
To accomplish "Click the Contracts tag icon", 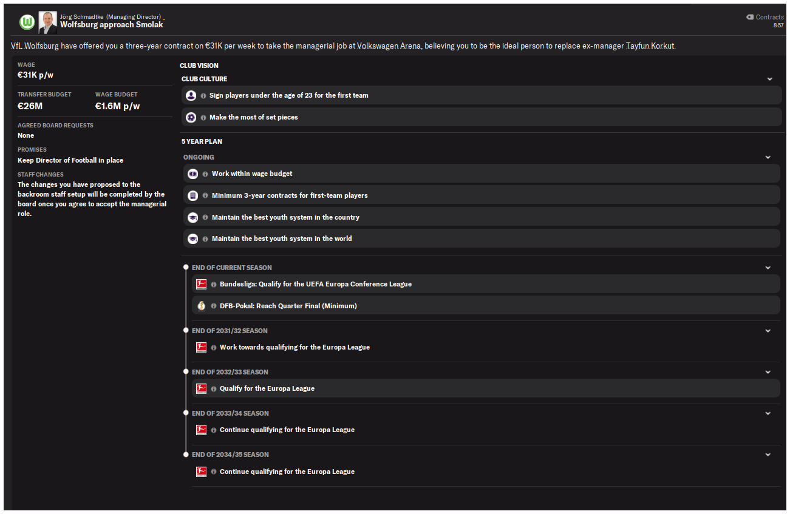I will [x=750, y=17].
